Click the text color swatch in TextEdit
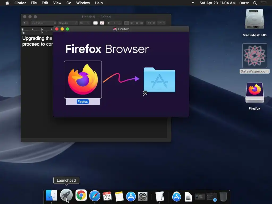This screenshot has height=204, width=272. (x=95, y=23)
